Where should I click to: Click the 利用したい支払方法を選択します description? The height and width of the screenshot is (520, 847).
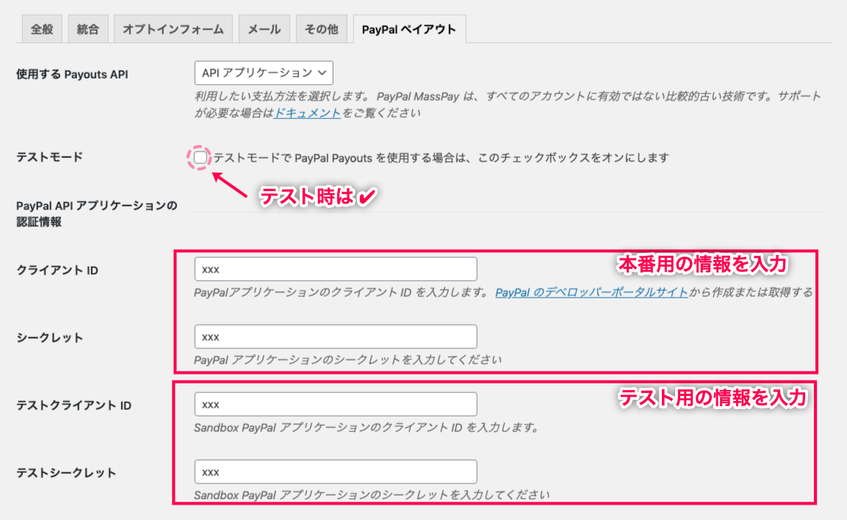pyautogui.click(x=507, y=105)
